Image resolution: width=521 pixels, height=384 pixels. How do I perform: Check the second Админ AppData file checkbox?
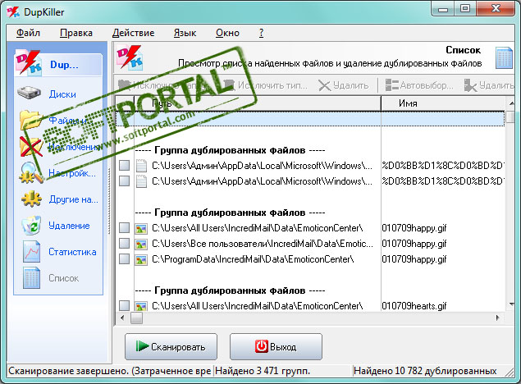coord(124,181)
